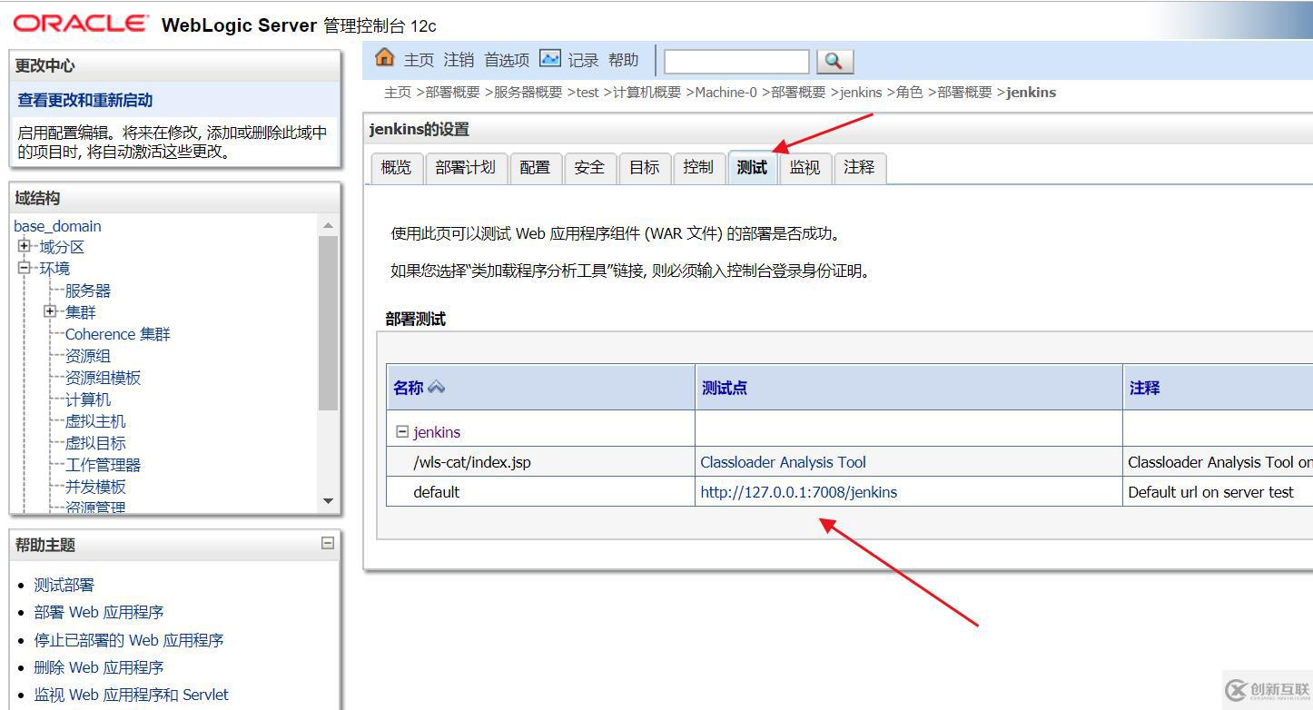Click breadcrumb 服务器概要

click(x=528, y=92)
